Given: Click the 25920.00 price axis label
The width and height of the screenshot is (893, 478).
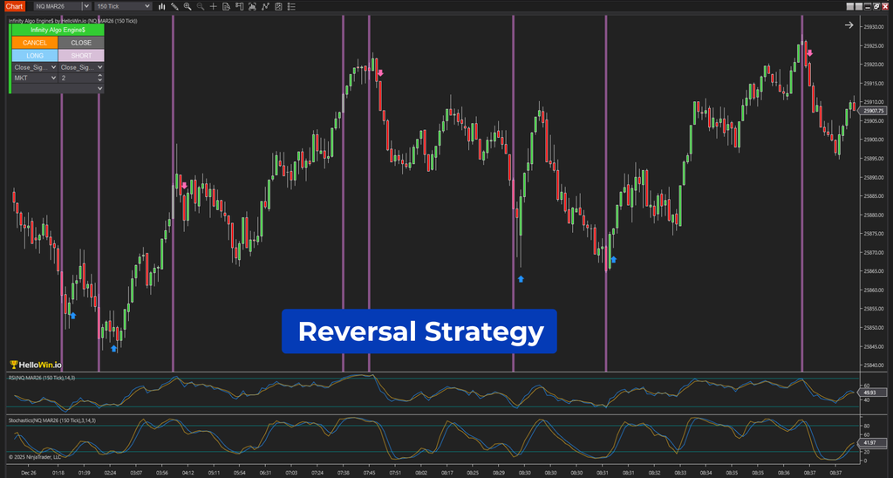Looking at the screenshot, I should [x=874, y=65].
